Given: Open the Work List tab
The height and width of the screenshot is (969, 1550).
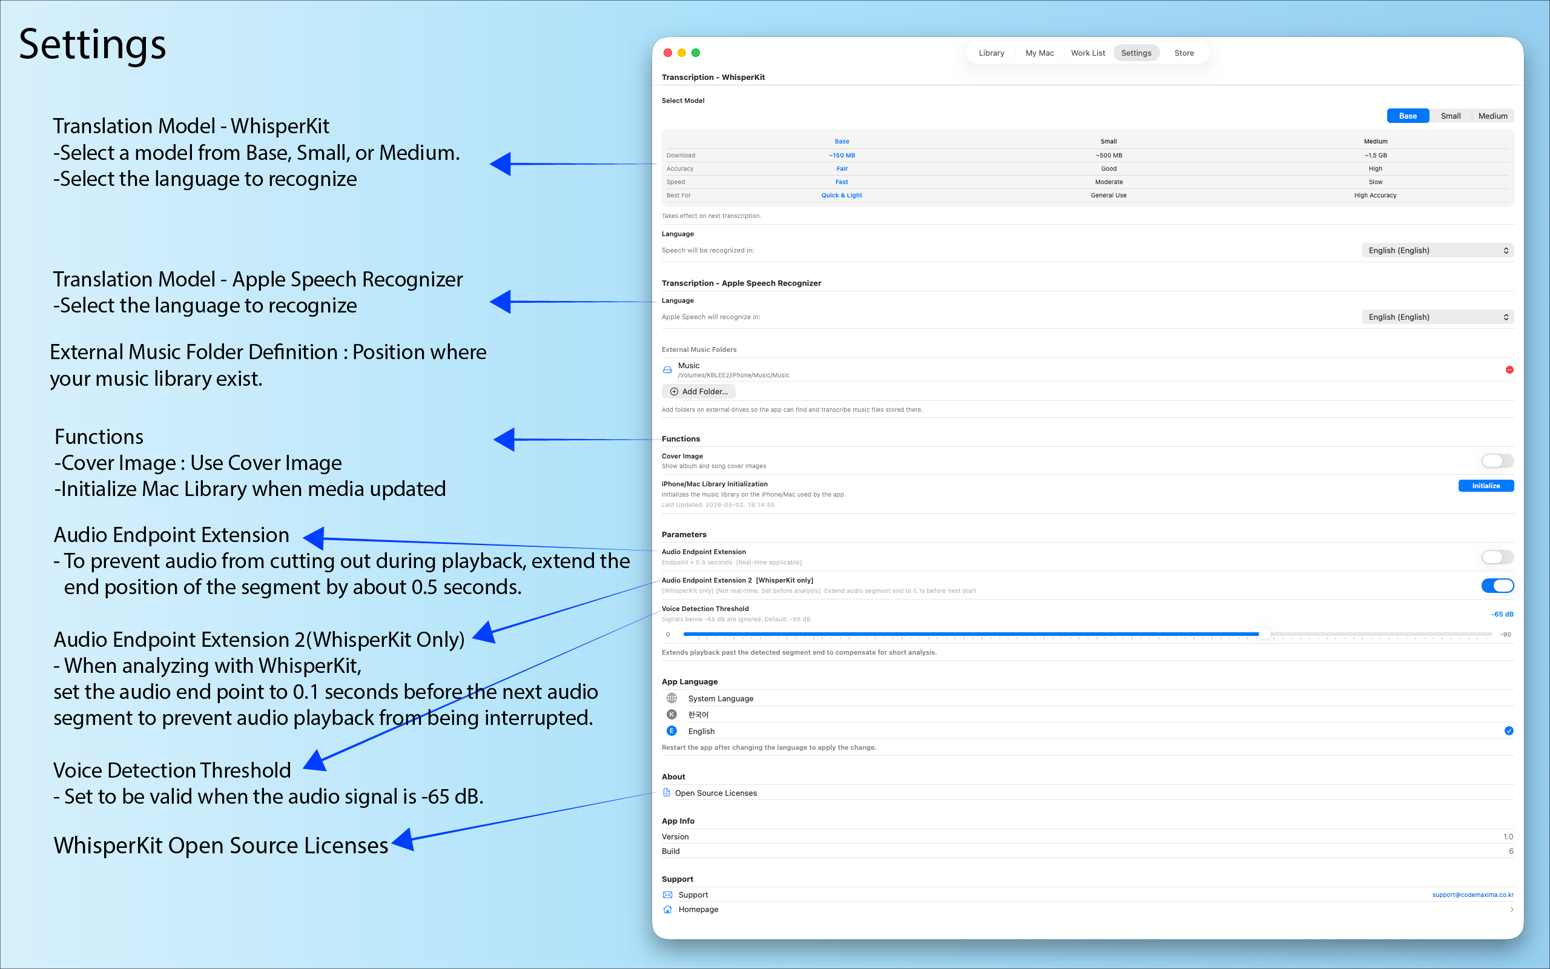Looking at the screenshot, I should pos(1087,53).
